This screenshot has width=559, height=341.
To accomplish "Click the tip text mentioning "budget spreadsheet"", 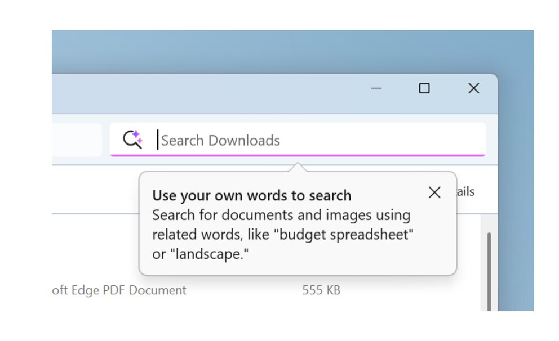I will coord(283,235).
